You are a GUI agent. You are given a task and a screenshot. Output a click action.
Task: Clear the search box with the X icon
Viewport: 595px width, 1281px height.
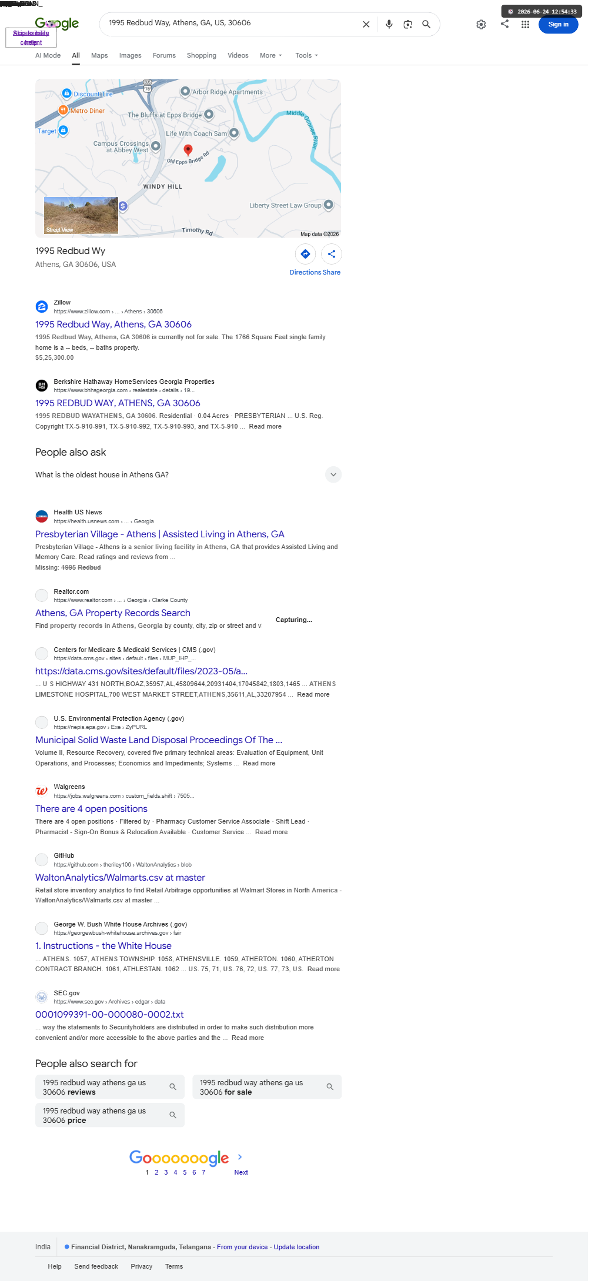(x=366, y=24)
